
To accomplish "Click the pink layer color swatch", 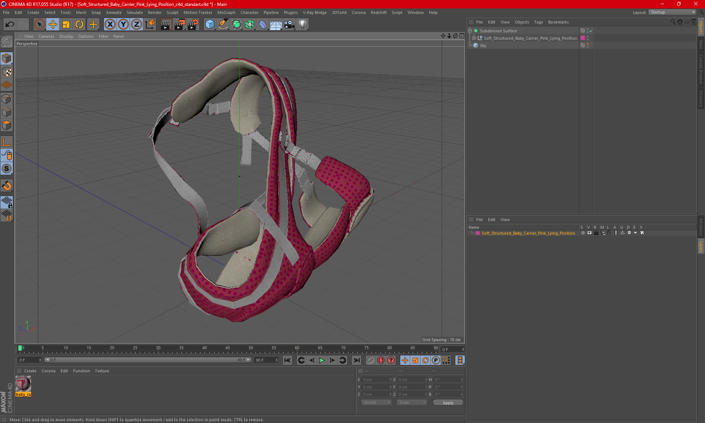I will (x=478, y=233).
